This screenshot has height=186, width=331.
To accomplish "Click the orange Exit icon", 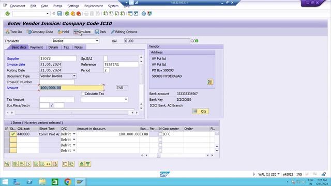I will [x=73, y=14].
